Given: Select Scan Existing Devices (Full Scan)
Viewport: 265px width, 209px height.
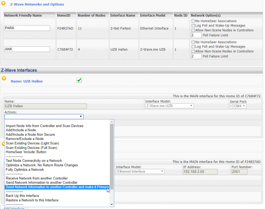Looking at the screenshot, I should pyautogui.click(x=31, y=148).
